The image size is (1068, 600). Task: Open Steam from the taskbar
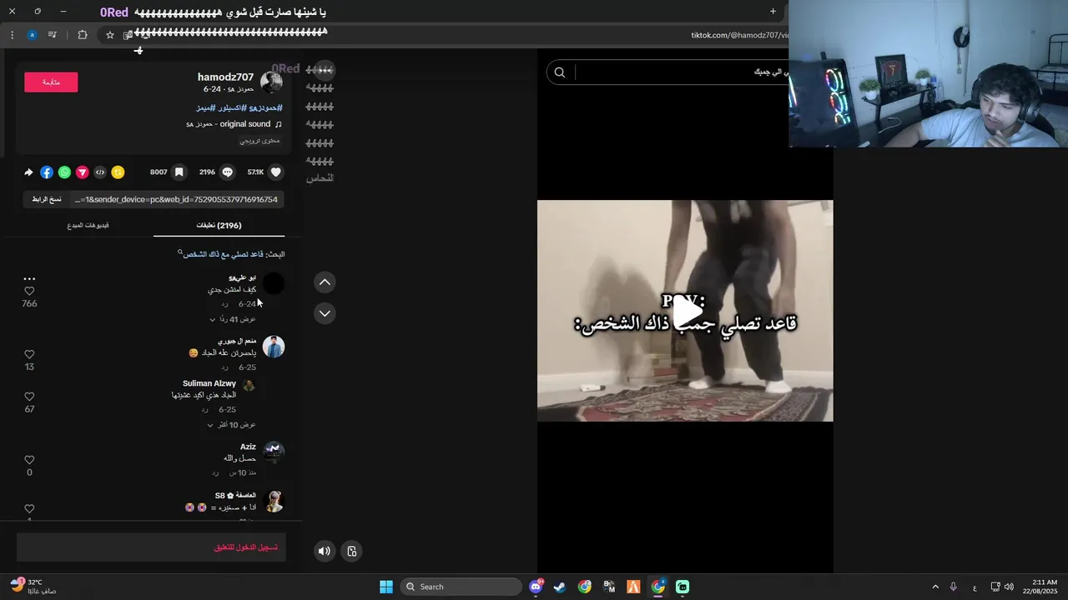pyautogui.click(x=560, y=587)
